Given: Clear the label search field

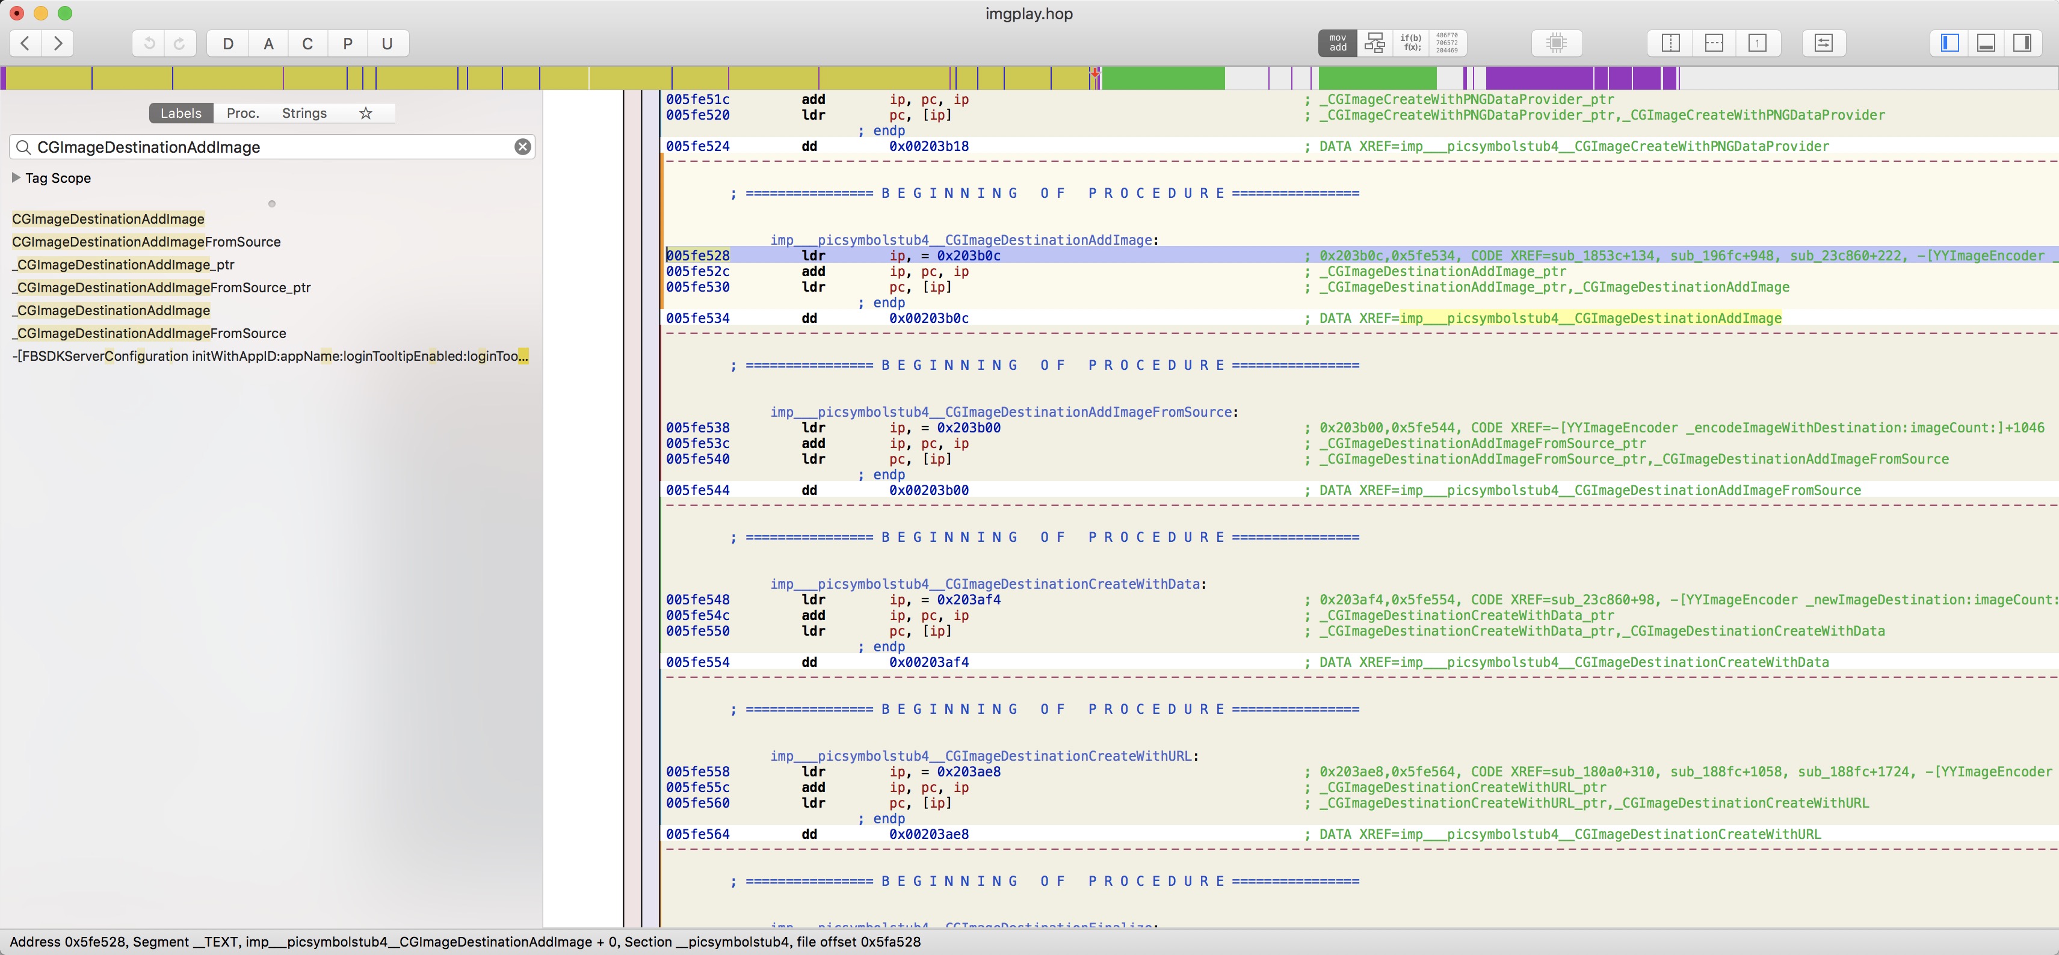Looking at the screenshot, I should [x=522, y=147].
